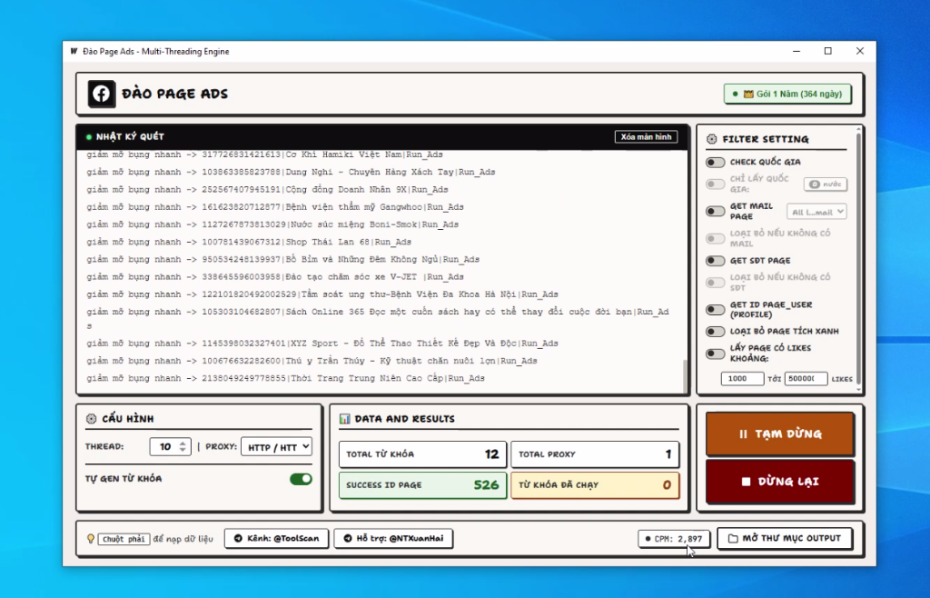Screen dimensions: 930x598
Task: Turn on the Get SDT Page switch
Action: click(716, 261)
